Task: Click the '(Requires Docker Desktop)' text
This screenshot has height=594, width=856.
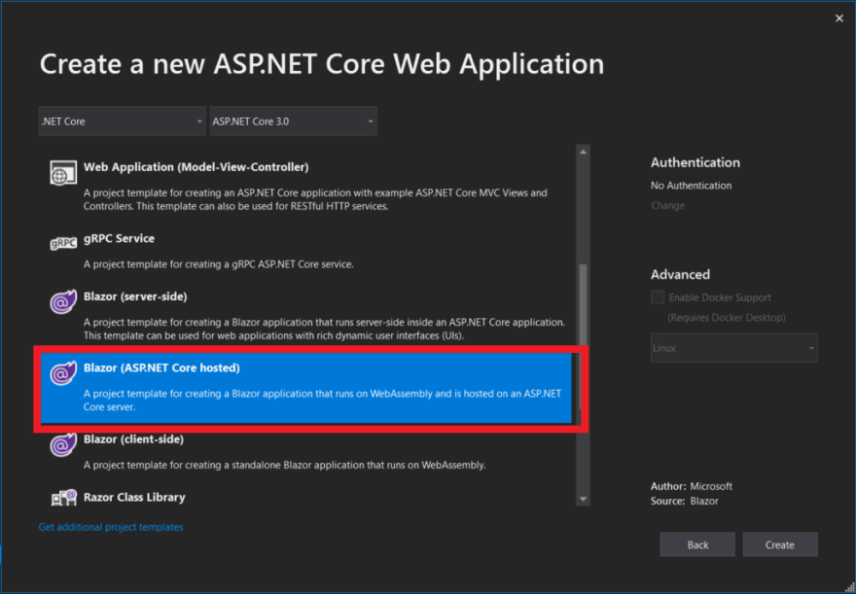Action: point(727,318)
